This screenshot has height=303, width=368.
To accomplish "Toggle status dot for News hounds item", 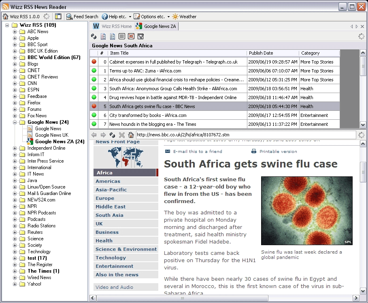I will (94, 124).
